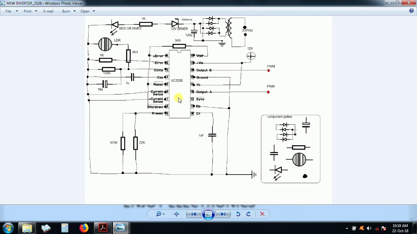Open Calculator from the taskbar
Screen dimensions: 417x234
pos(65,228)
